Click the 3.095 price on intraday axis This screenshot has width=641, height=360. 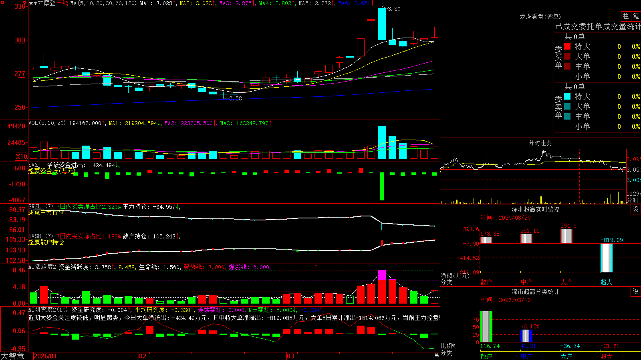point(634,159)
